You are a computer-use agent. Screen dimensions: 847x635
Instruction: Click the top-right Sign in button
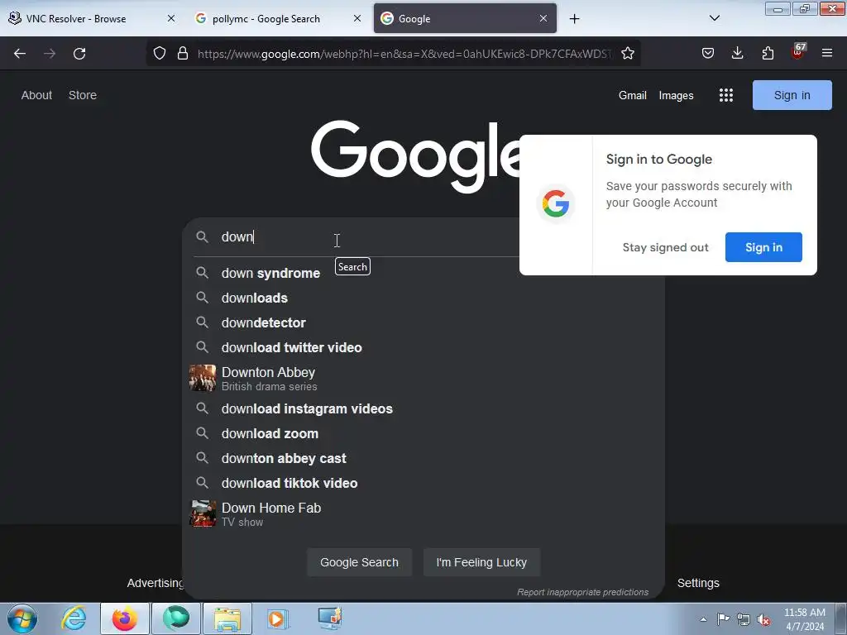point(792,95)
